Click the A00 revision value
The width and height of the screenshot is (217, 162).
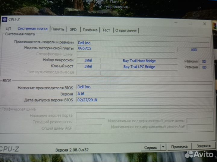[194, 50]
